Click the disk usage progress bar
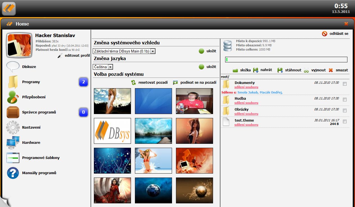Viewport: 355px width, 207px height. click(286, 60)
